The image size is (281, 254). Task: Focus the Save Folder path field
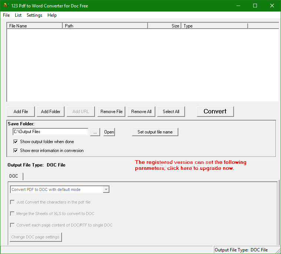tap(50, 132)
